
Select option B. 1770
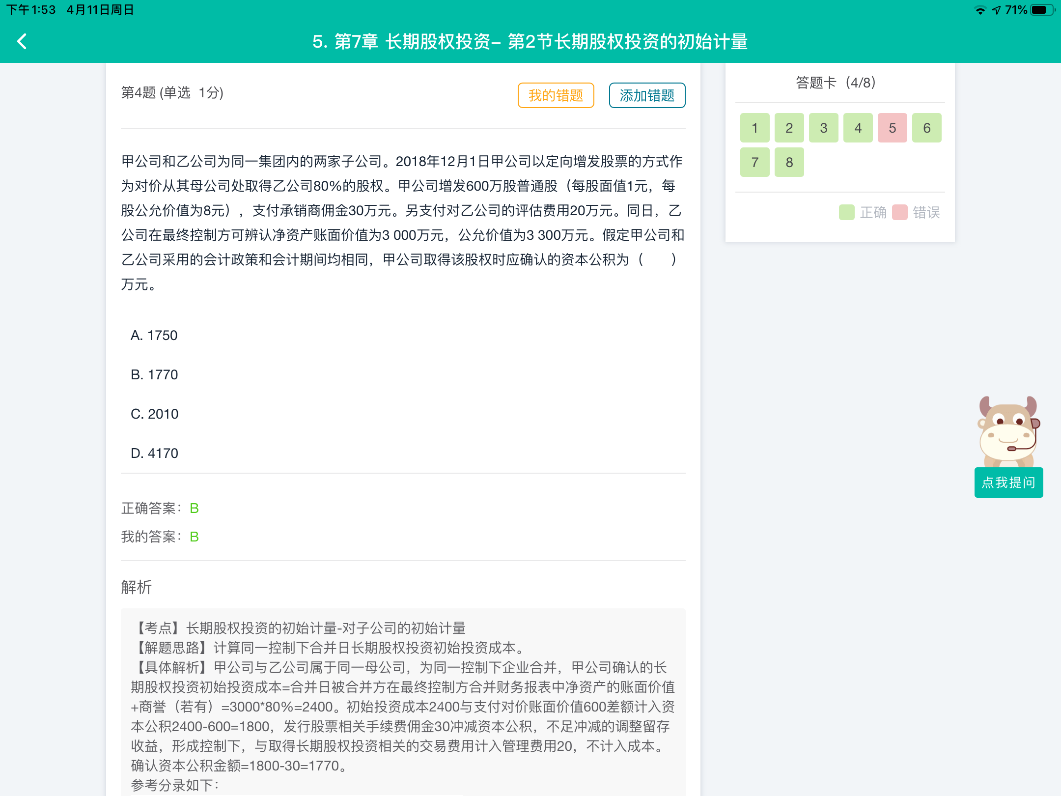[x=154, y=374]
